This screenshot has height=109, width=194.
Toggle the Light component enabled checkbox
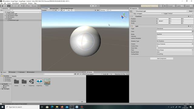[x=134, y=26]
